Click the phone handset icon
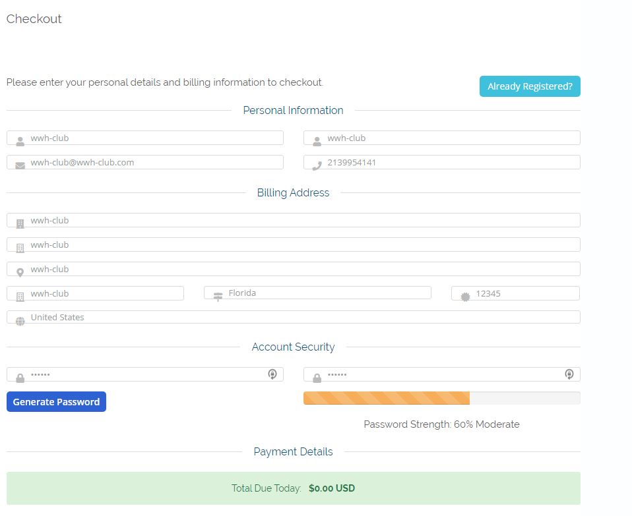This screenshot has height=516, width=632. click(x=317, y=165)
